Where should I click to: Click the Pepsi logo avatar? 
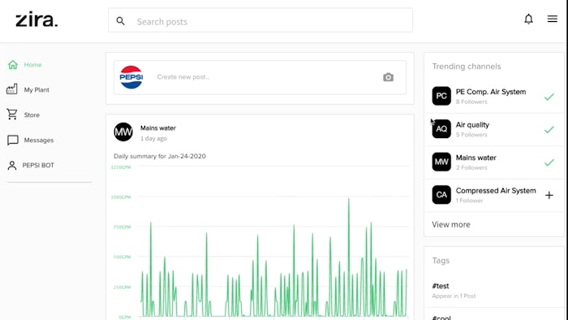131,77
